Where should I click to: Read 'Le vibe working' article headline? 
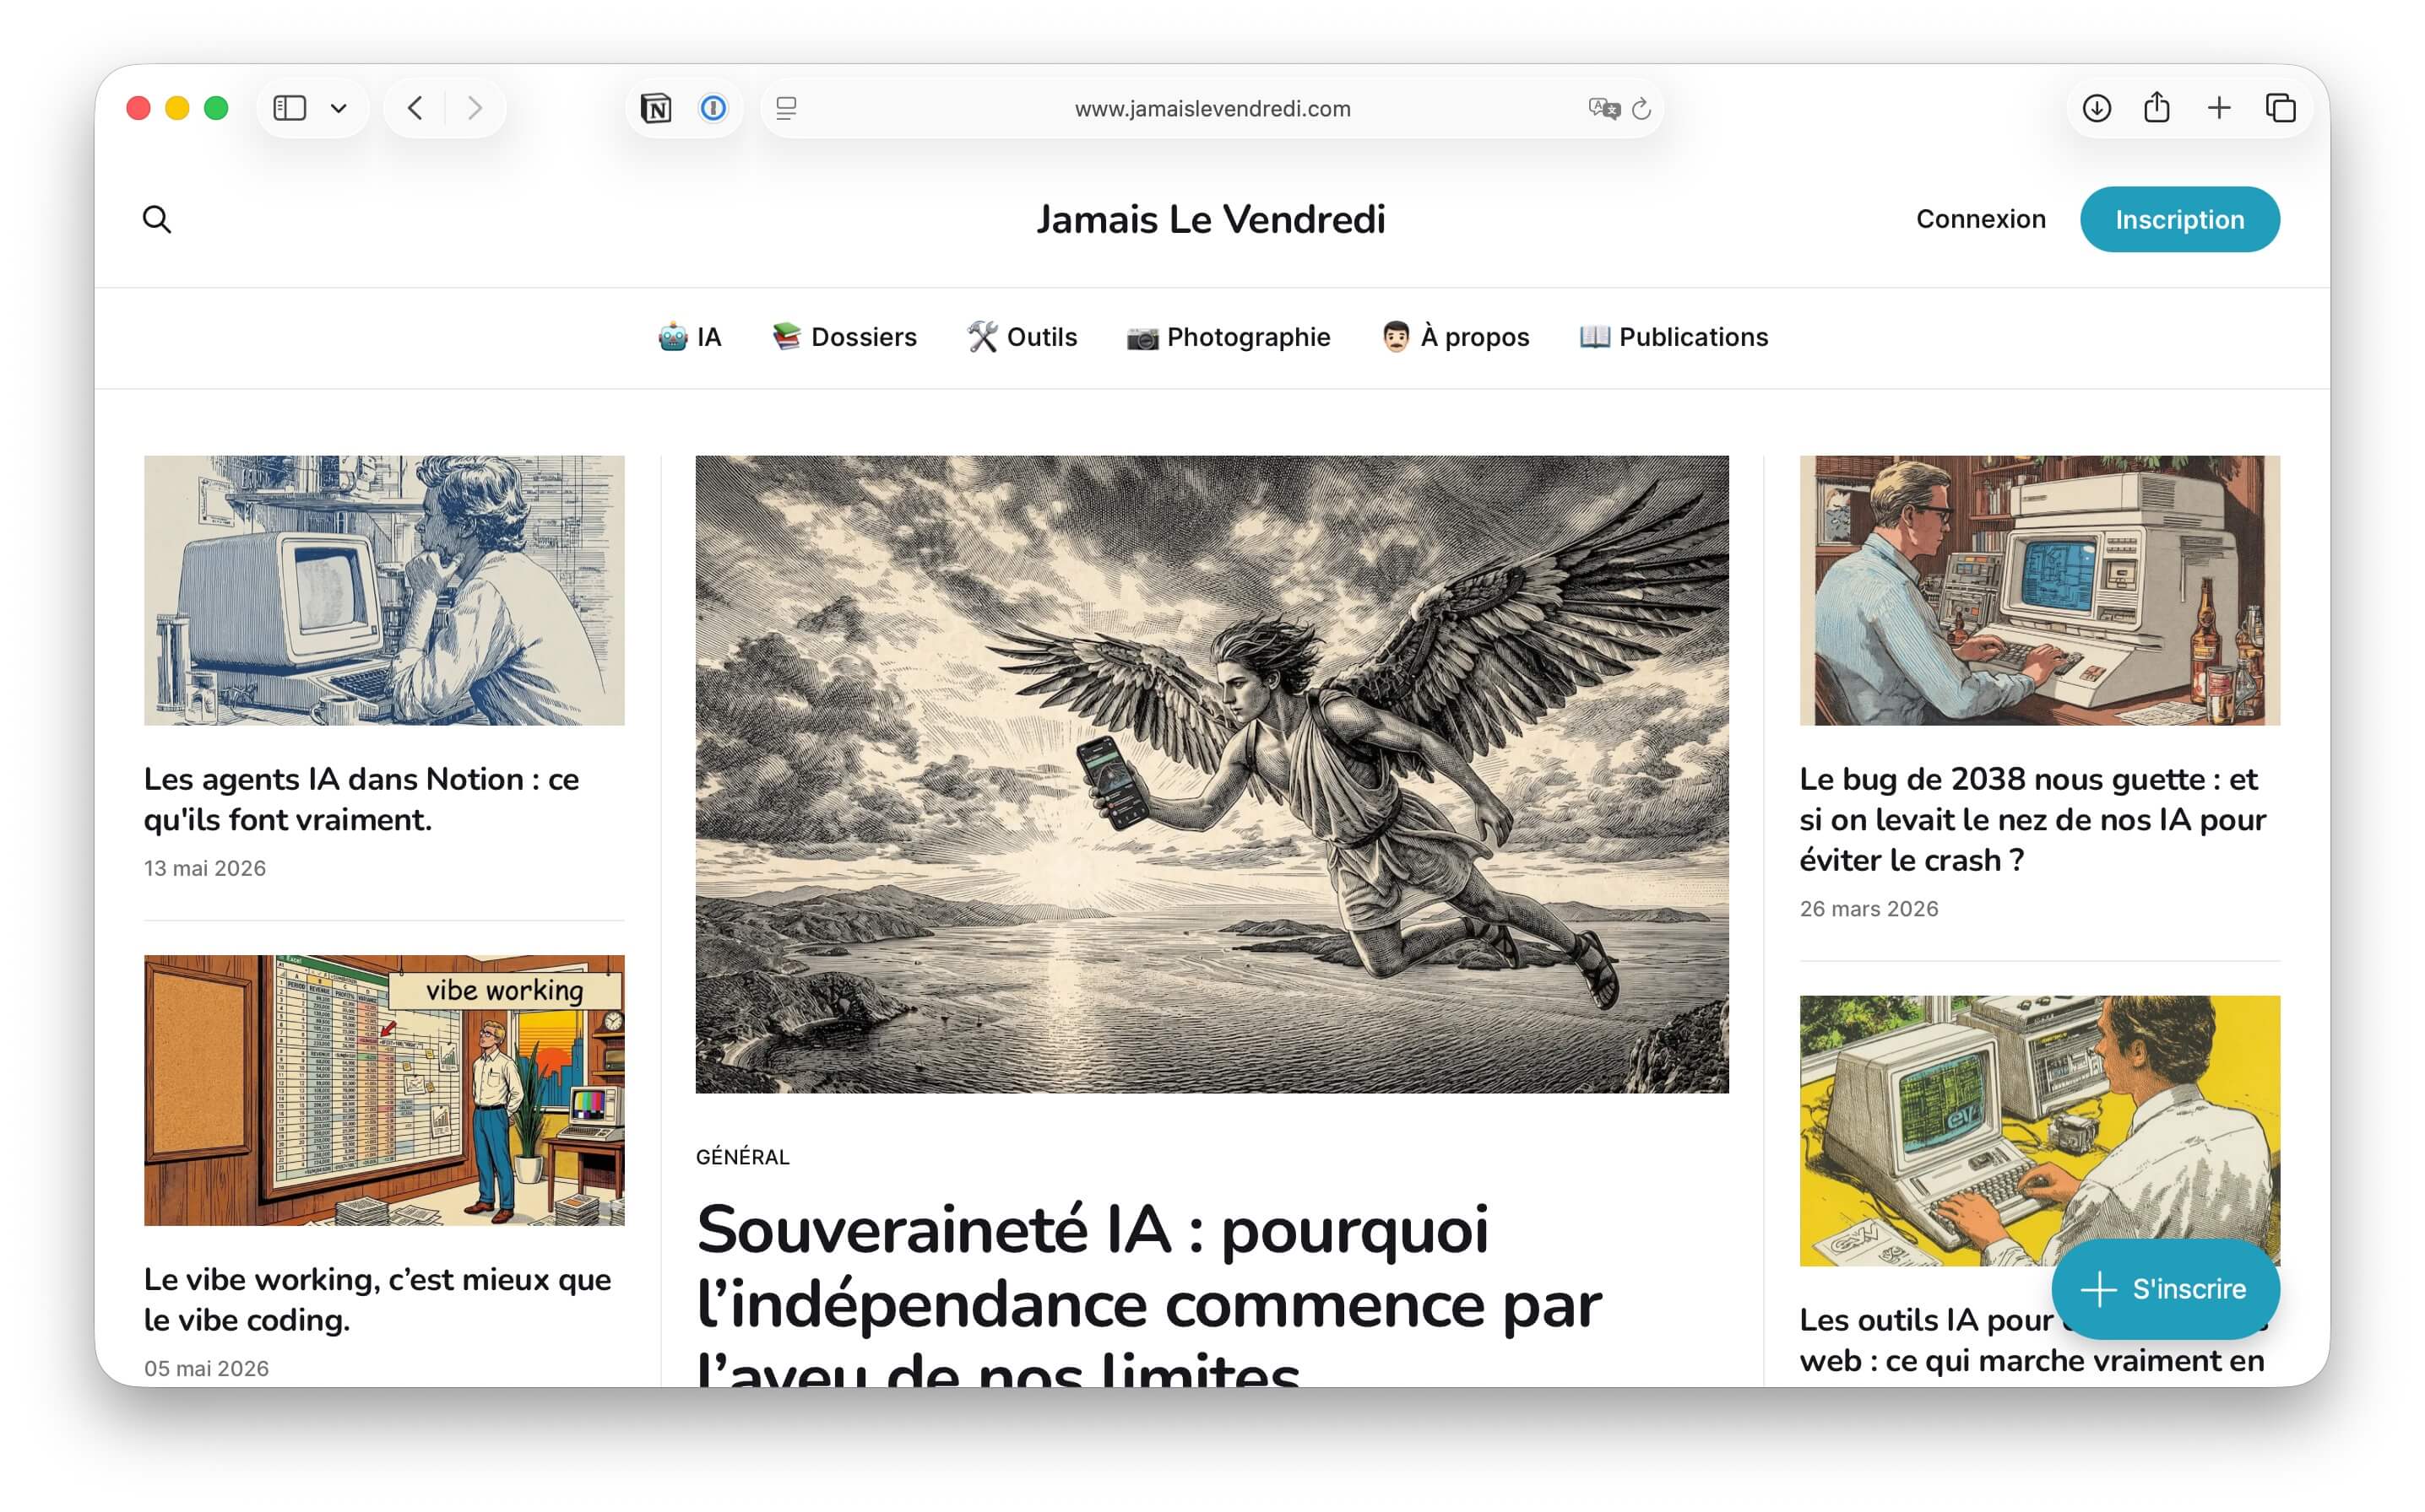[x=378, y=1299]
